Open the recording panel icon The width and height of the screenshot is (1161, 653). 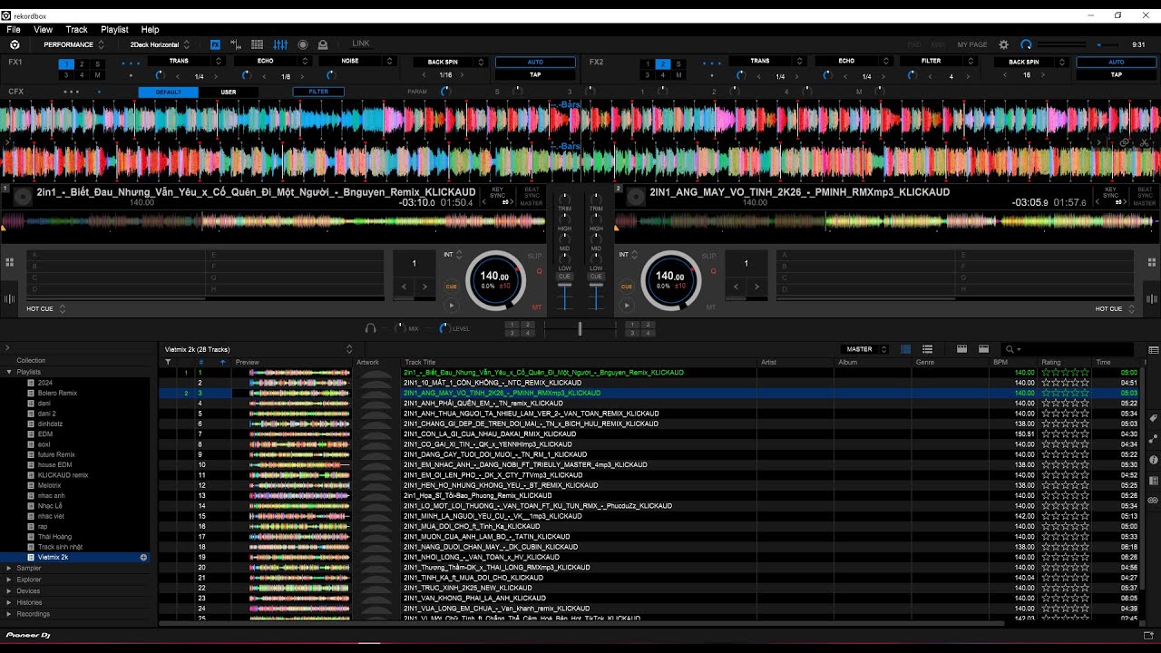pos(303,44)
